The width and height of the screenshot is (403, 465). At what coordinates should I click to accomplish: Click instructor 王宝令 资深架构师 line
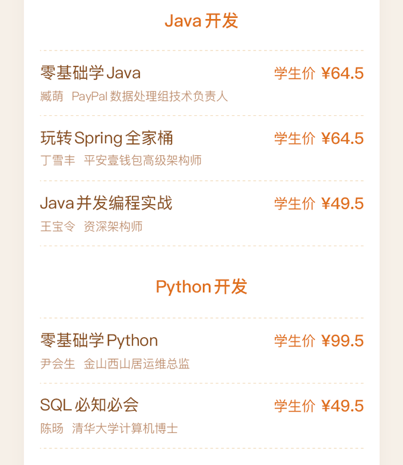[x=91, y=227]
